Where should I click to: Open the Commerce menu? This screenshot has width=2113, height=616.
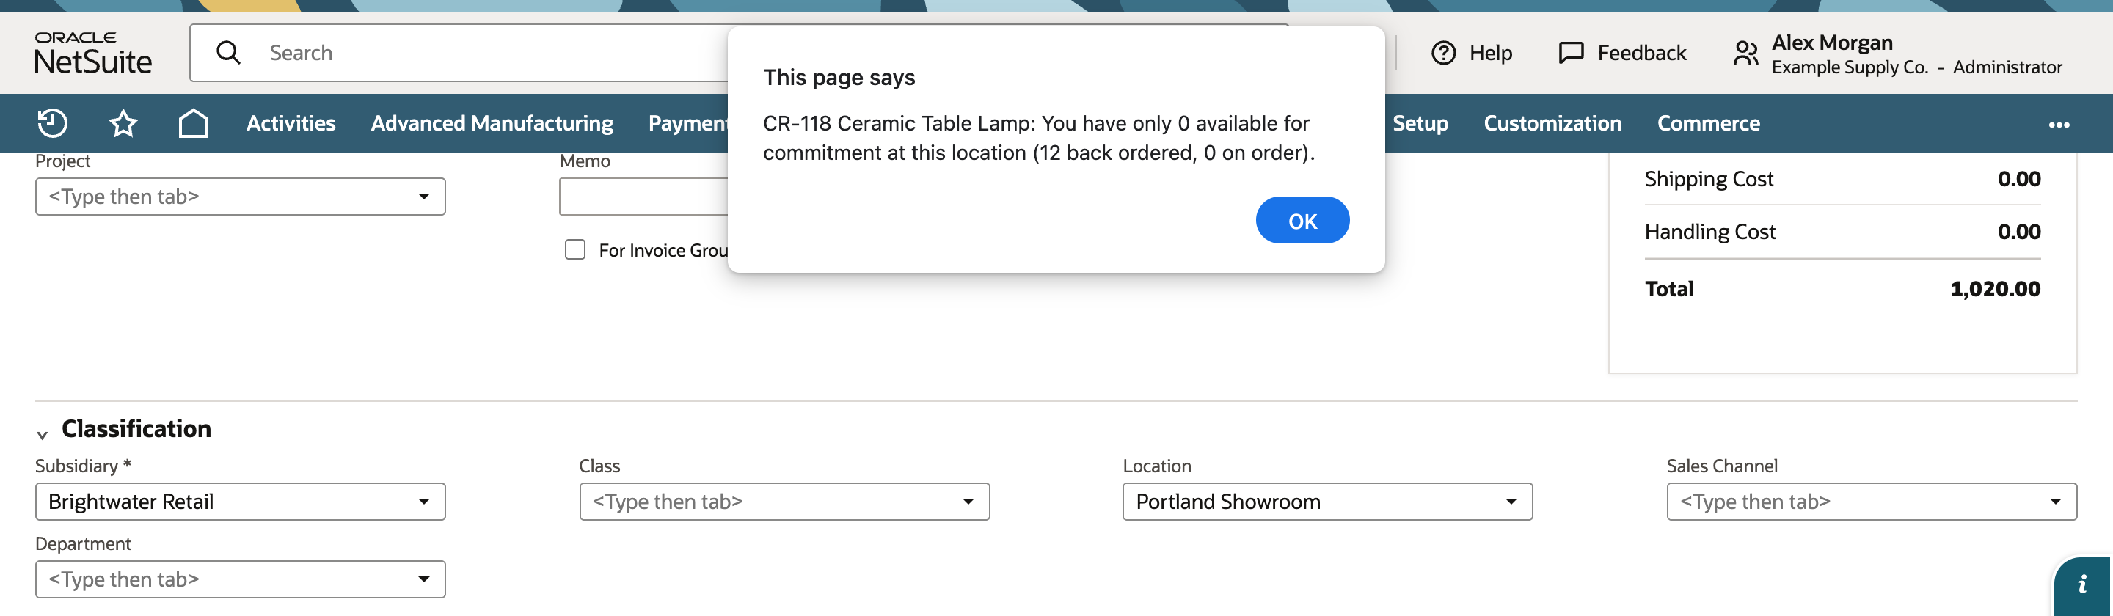click(1709, 123)
